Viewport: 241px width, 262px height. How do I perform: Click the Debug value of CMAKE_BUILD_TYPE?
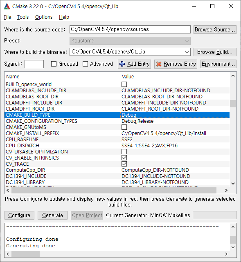coord(129,115)
